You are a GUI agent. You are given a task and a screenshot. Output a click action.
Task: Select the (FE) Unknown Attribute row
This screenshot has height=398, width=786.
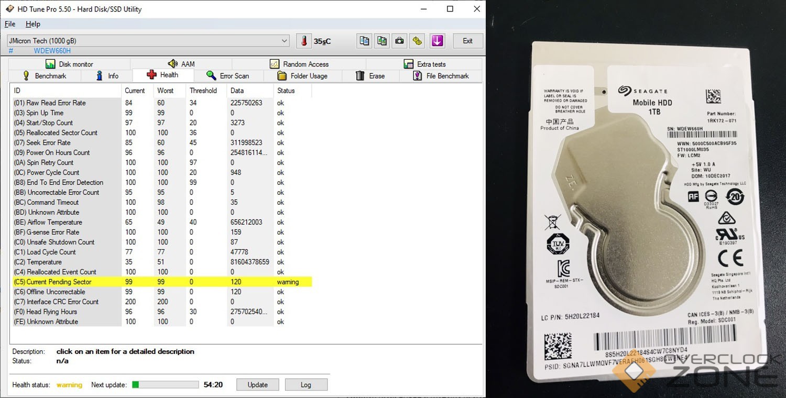[162, 322]
